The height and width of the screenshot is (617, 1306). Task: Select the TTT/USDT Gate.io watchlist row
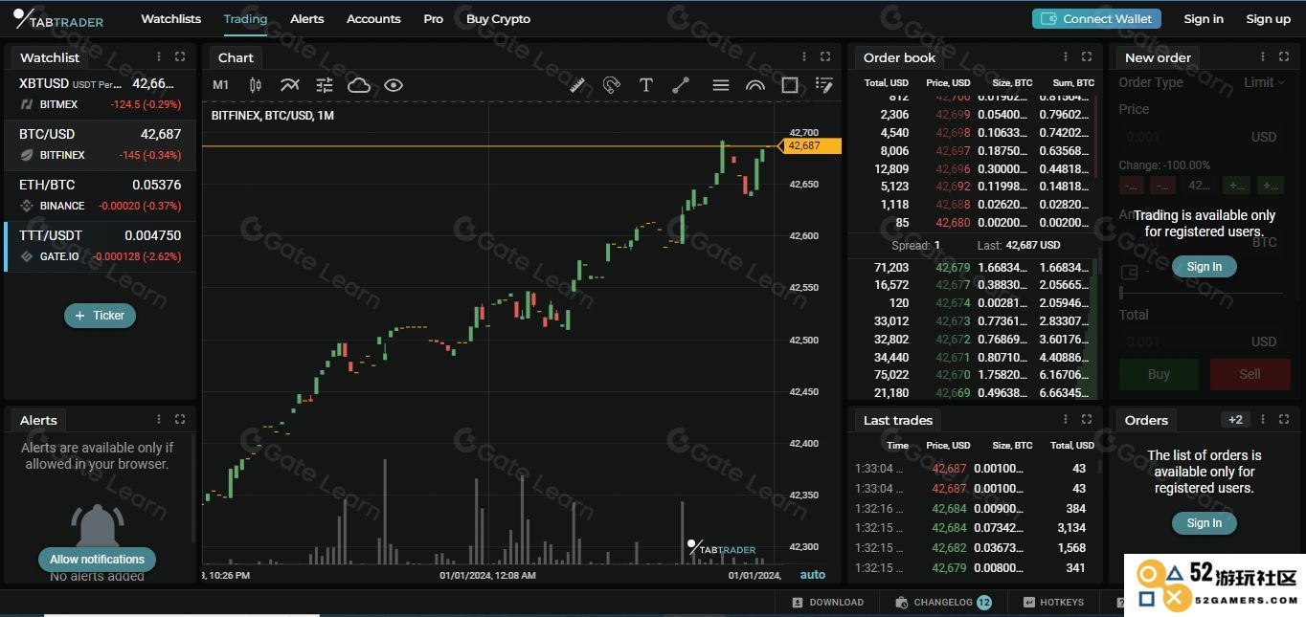101,246
